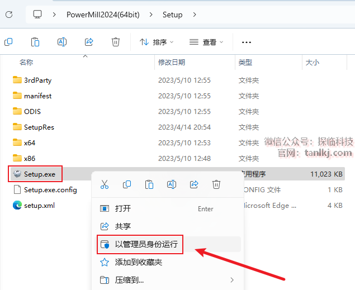Click the Paste icon in Explorer toolbar

(x=35, y=42)
